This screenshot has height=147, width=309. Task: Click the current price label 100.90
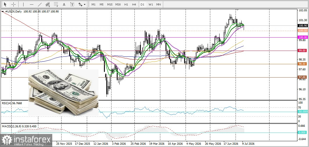pos(303,25)
